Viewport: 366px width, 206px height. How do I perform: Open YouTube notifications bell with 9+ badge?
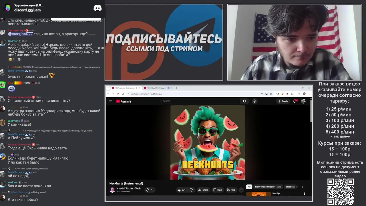coord(295,101)
